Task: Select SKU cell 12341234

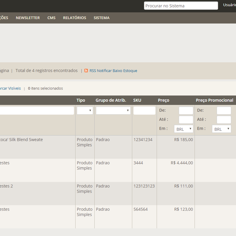Action: pyautogui.click(x=143, y=140)
